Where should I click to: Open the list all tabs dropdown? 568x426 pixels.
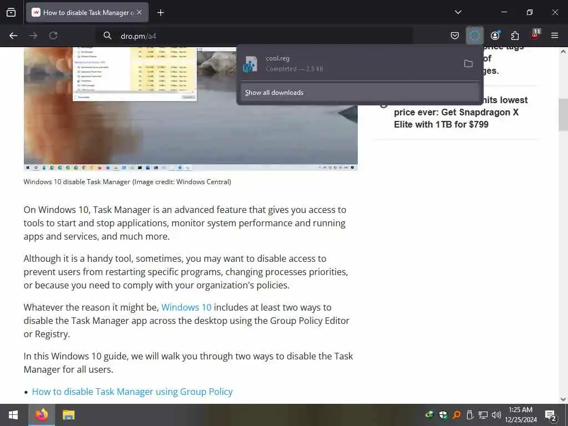click(458, 12)
